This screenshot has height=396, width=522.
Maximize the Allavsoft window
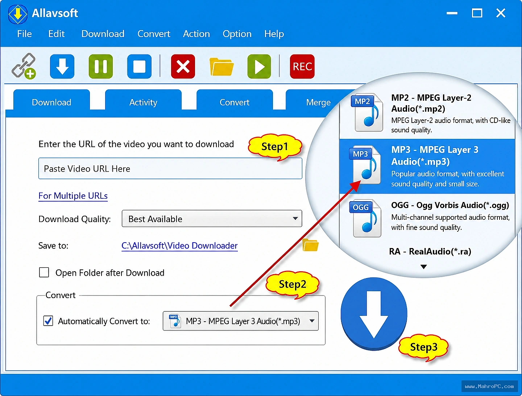point(477,13)
